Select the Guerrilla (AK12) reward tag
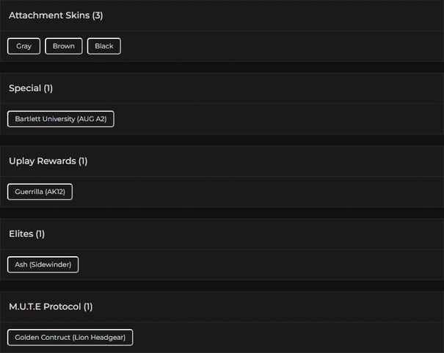This screenshot has width=444, height=353. 40,192
